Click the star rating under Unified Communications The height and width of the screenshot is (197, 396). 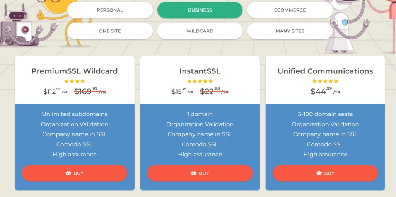[x=325, y=81]
